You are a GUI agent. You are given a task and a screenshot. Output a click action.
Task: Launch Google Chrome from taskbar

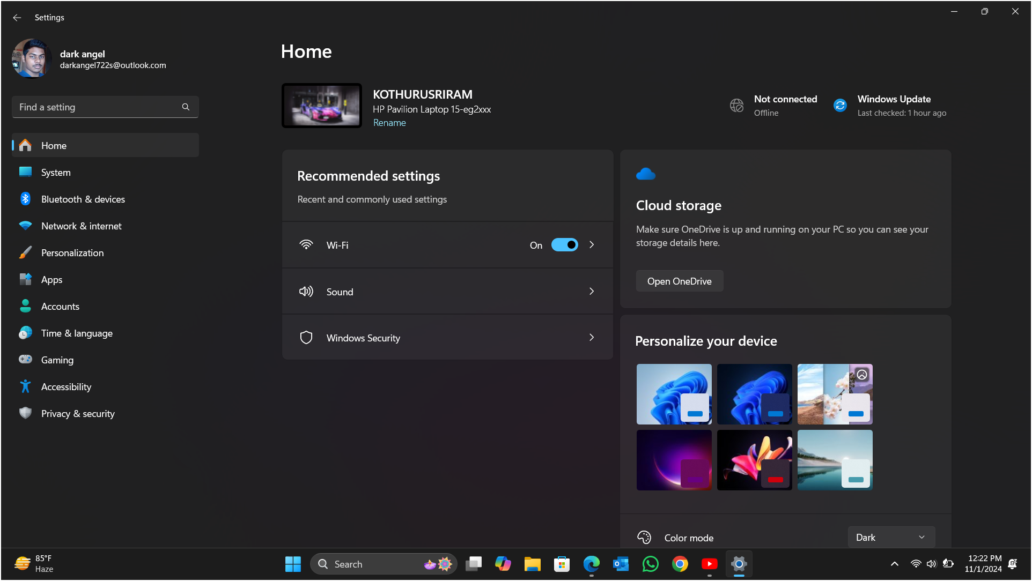click(680, 564)
